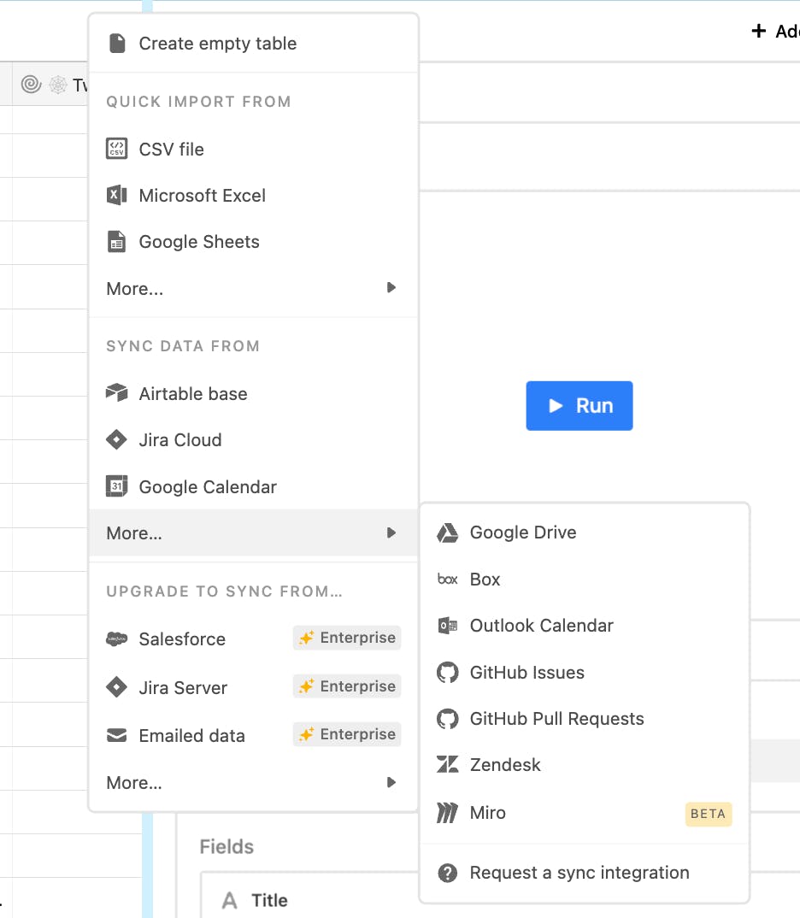
Task: Click the spiderweb icon in the table tab
Action: point(58,85)
